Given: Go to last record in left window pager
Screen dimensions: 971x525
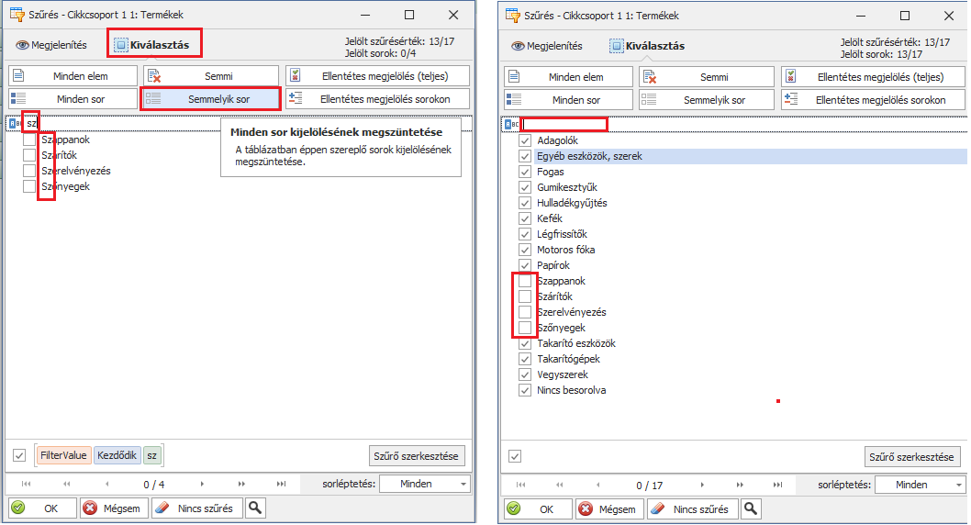Looking at the screenshot, I should pos(281,484).
